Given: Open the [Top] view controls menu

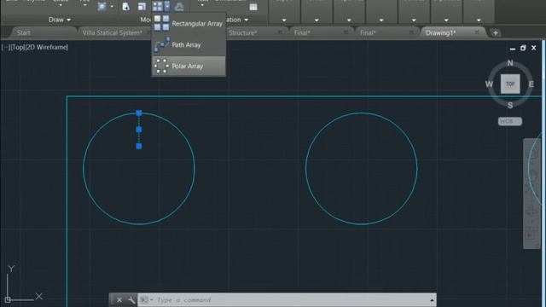Looking at the screenshot, I should point(17,47).
